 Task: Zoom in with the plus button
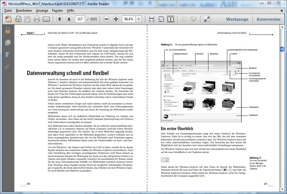pyautogui.click(x=116, y=19)
